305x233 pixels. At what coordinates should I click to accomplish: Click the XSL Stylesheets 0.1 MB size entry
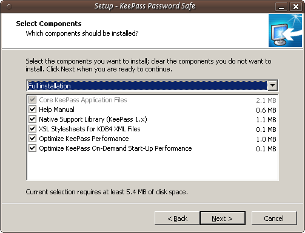pos(266,130)
